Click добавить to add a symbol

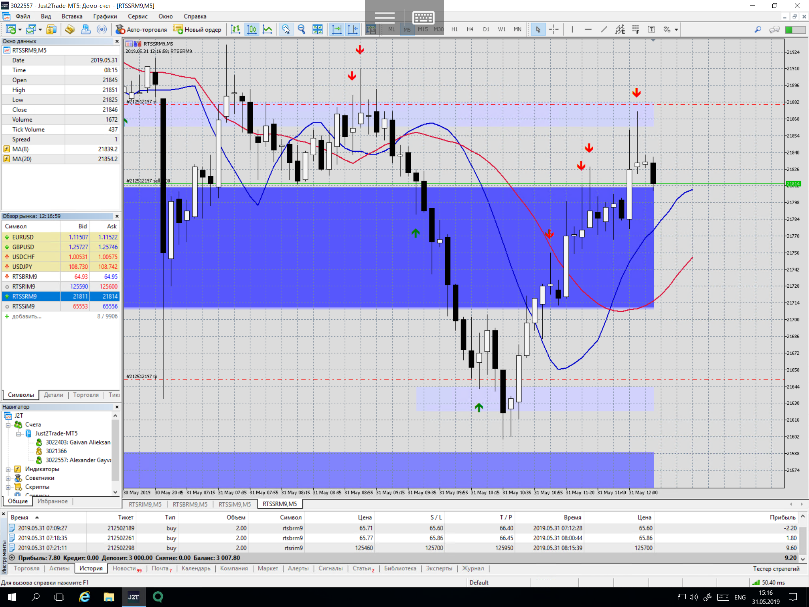pos(26,316)
